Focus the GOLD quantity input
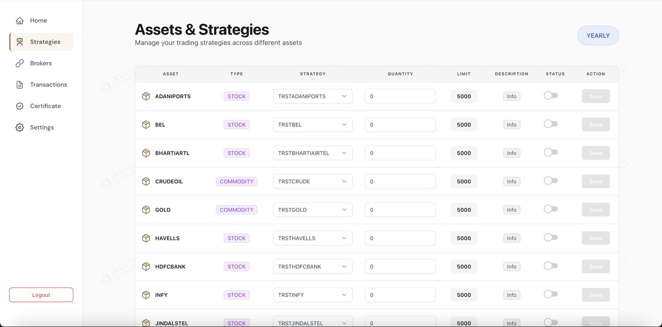The image size is (662, 327). 400,210
